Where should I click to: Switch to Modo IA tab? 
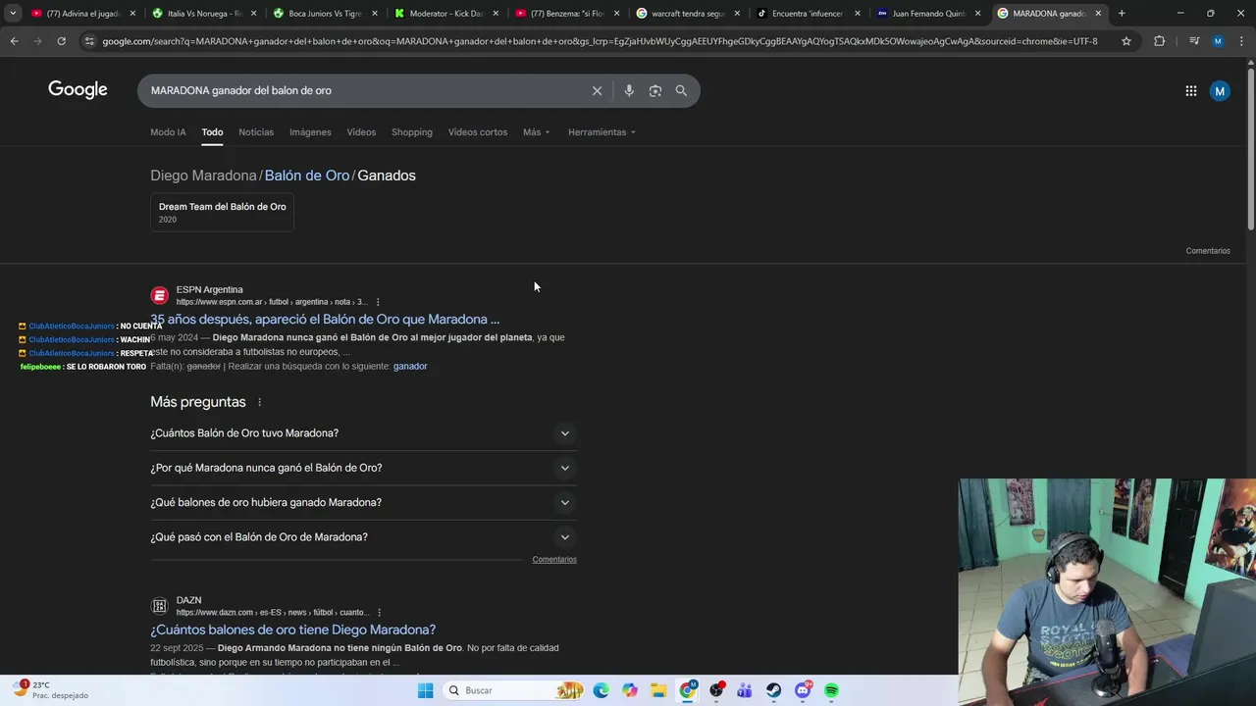point(168,132)
